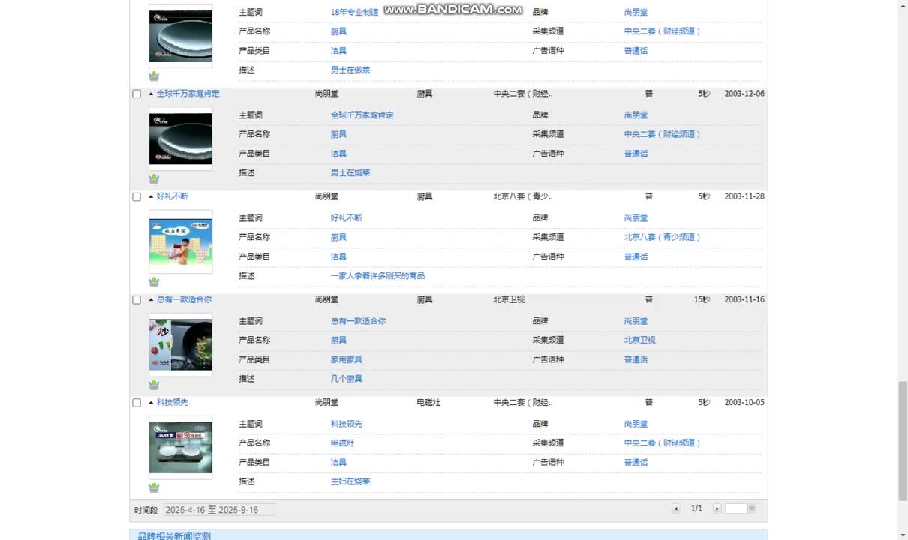Open the 全球千万家庭肯定 title link in the row header

[x=188, y=94]
